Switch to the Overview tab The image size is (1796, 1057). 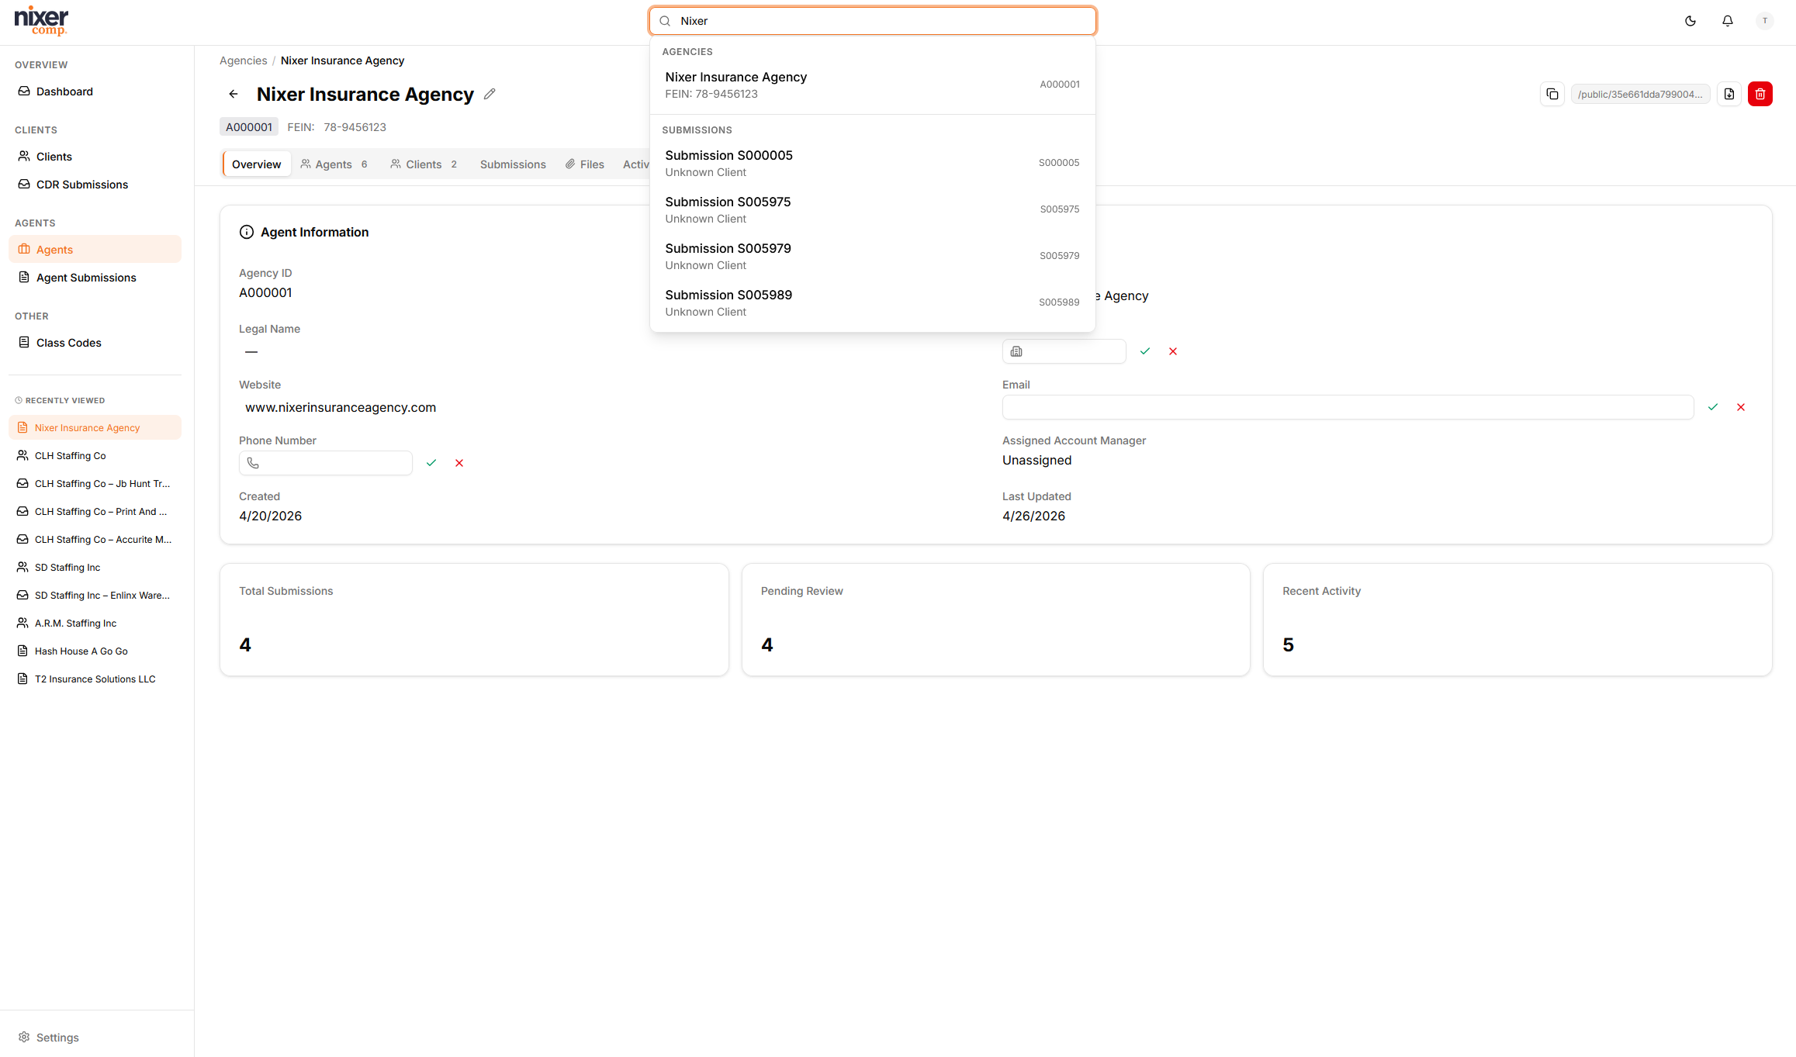(257, 164)
